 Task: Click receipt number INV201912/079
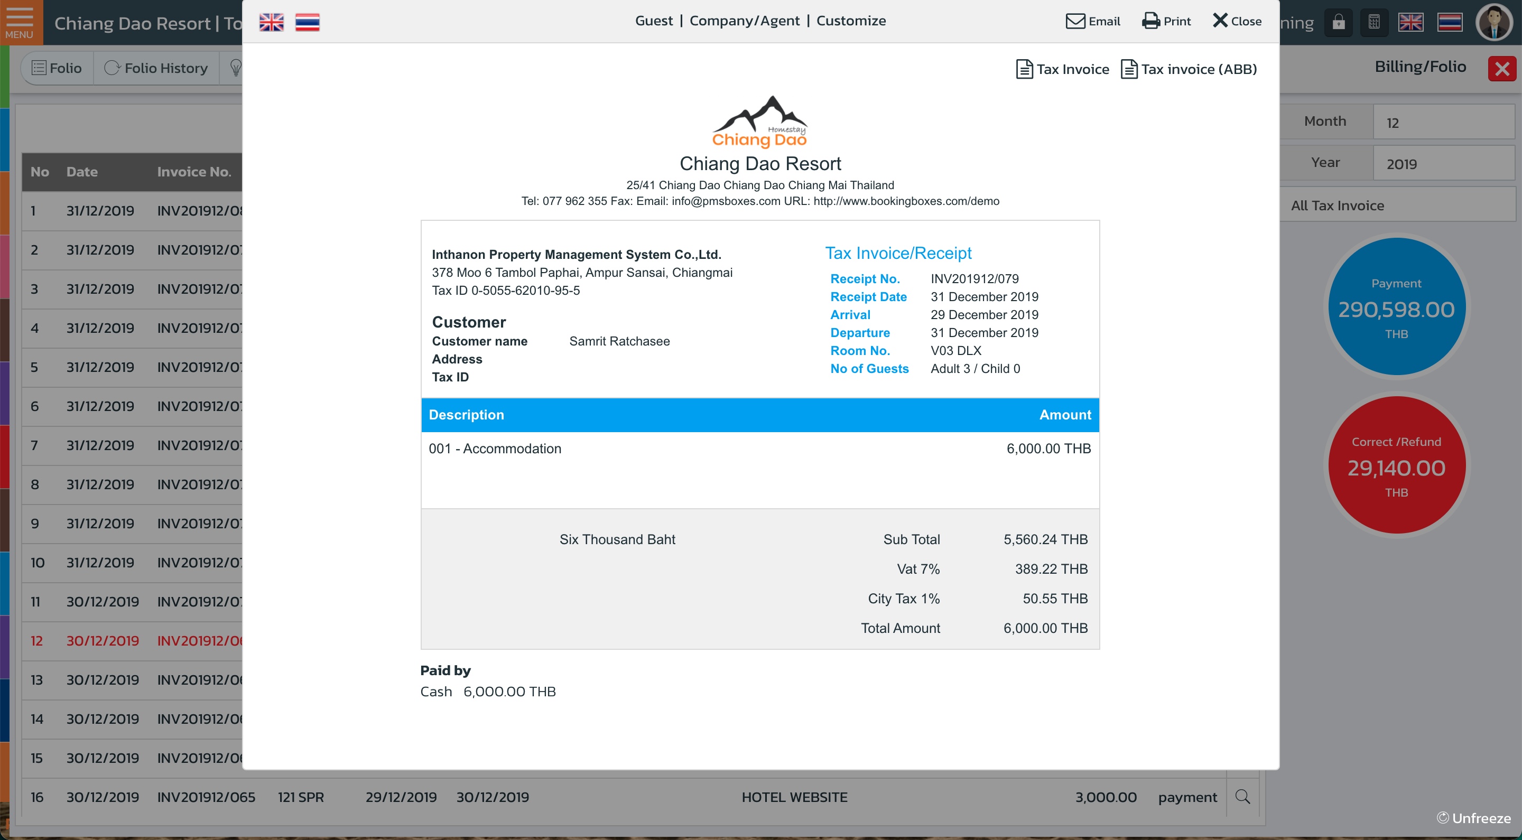[x=975, y=279]
